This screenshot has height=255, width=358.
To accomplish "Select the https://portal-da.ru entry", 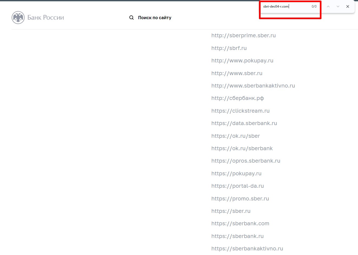I will click(x=238, y=186).
